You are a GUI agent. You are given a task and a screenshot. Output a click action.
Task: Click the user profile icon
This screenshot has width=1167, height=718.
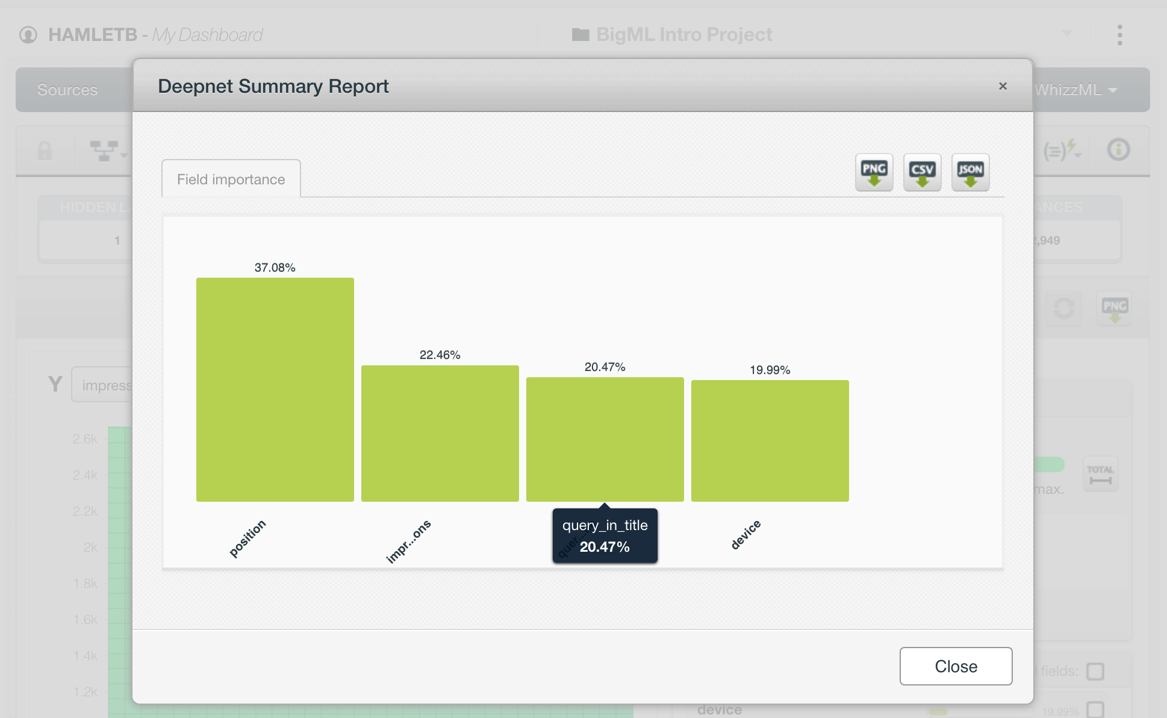[x=28, y=35]
